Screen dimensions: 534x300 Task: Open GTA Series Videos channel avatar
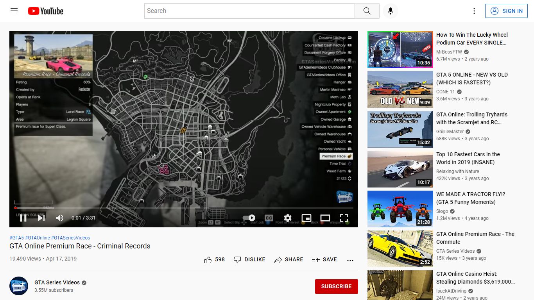point(19,286)
